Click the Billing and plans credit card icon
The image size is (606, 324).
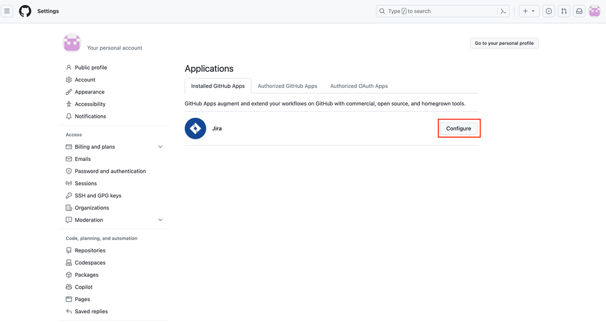pos(69,147)
